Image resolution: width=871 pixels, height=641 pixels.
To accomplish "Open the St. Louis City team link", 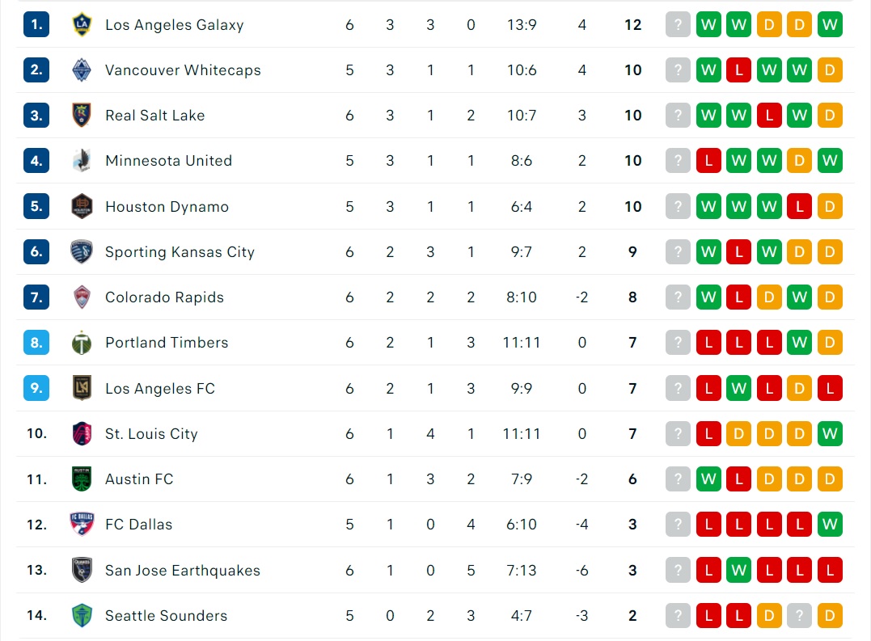I will pos(151,434).
